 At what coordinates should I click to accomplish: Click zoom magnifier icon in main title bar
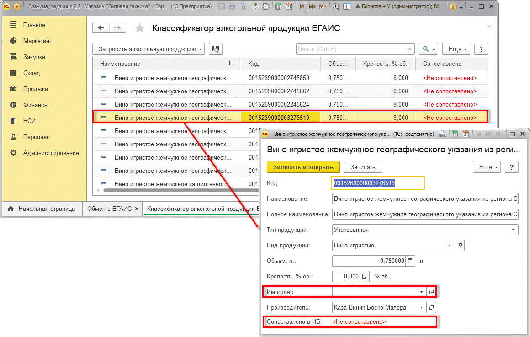[x=336, y=6]
